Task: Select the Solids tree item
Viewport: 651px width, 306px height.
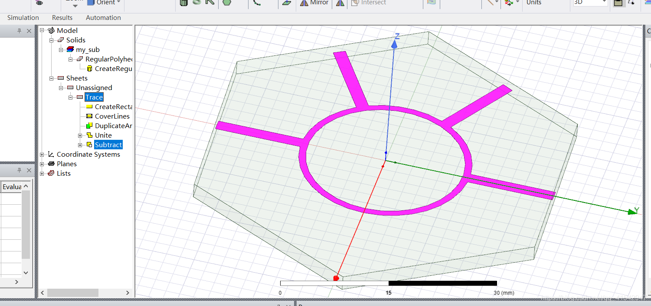Action: tap(76, 40)
